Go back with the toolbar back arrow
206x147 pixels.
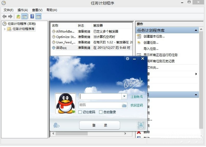(4, 16)
